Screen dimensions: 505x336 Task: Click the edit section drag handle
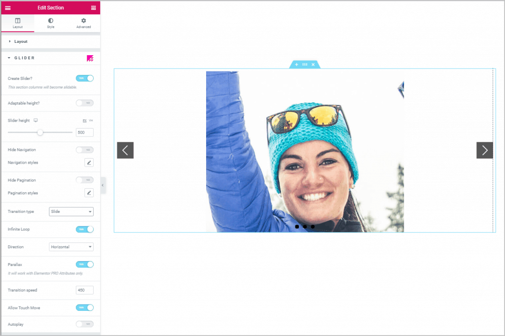pos(305,65)
